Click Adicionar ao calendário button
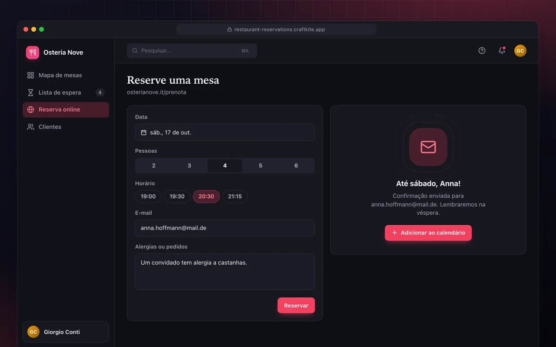 point(428,233)
